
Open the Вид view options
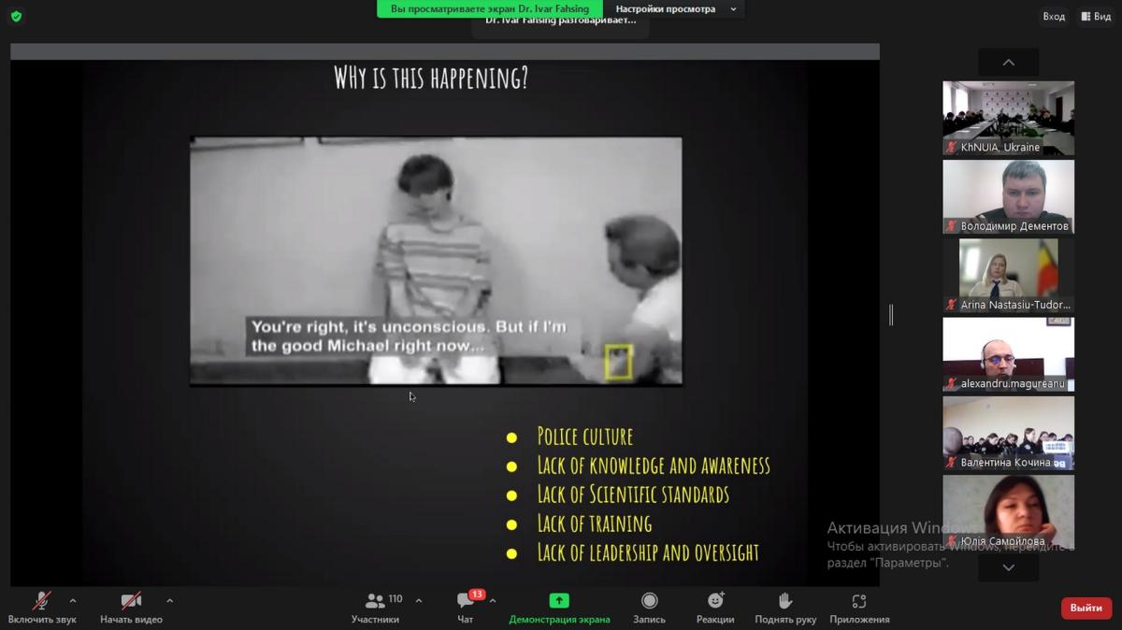[1096, 16]
